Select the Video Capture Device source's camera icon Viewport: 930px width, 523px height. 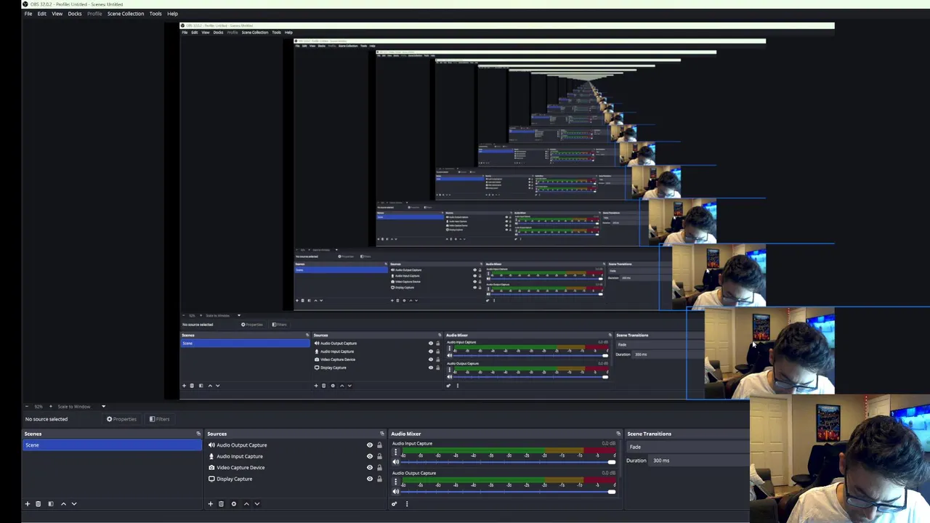[211, 468]
